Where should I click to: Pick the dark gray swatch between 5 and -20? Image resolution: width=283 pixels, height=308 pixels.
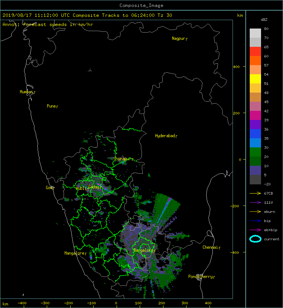coord(255,180)
